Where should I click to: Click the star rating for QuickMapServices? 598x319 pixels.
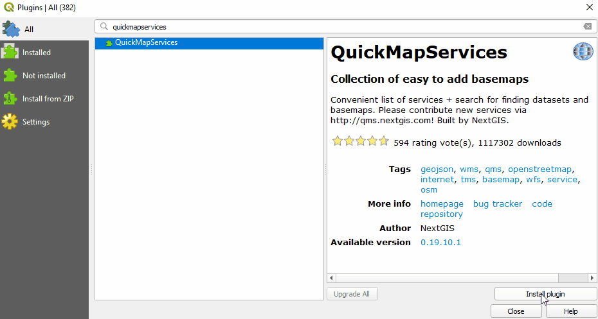point(360,142)
